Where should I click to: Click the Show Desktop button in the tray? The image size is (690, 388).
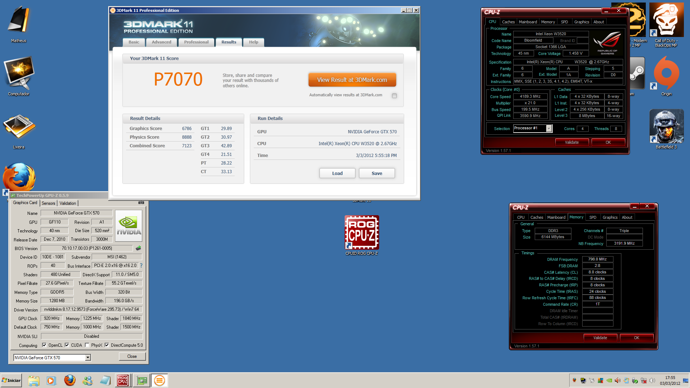tap(686, 380)
